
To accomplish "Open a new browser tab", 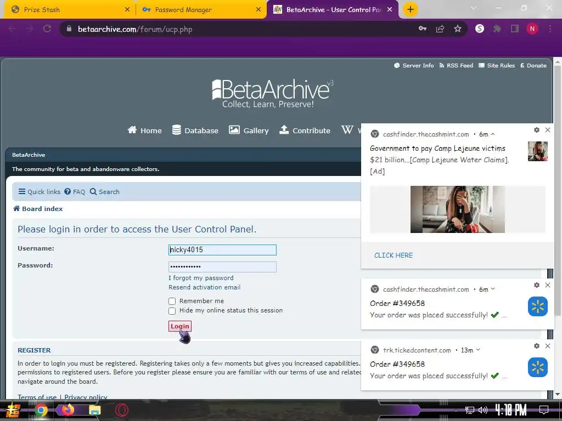I will pos(411,9).
